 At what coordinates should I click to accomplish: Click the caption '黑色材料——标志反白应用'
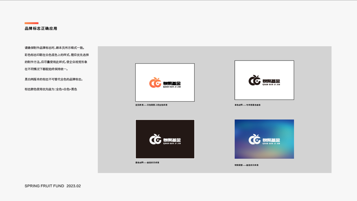[147, 162]
